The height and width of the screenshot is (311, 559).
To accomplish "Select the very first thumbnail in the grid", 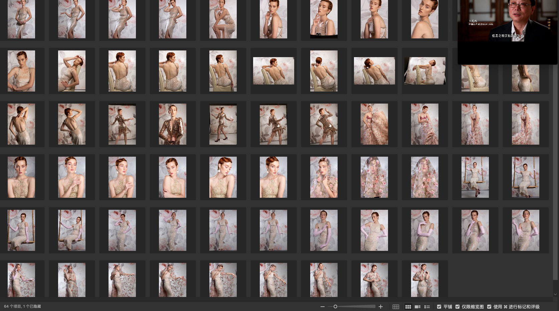I will [x=21, y=19].
